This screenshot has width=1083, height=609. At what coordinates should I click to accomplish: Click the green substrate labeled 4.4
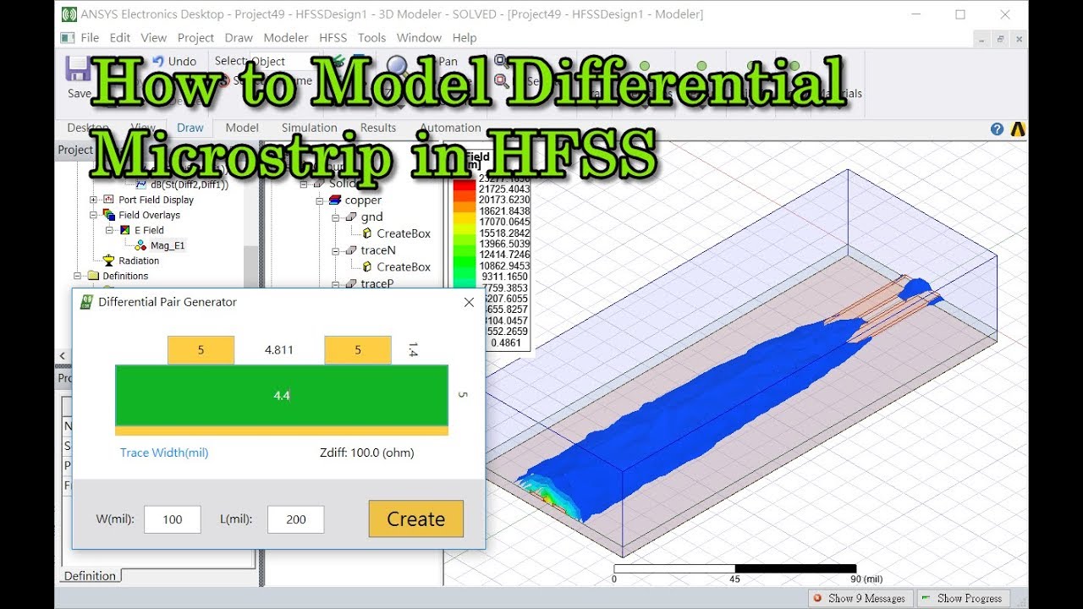pos(282,395)
